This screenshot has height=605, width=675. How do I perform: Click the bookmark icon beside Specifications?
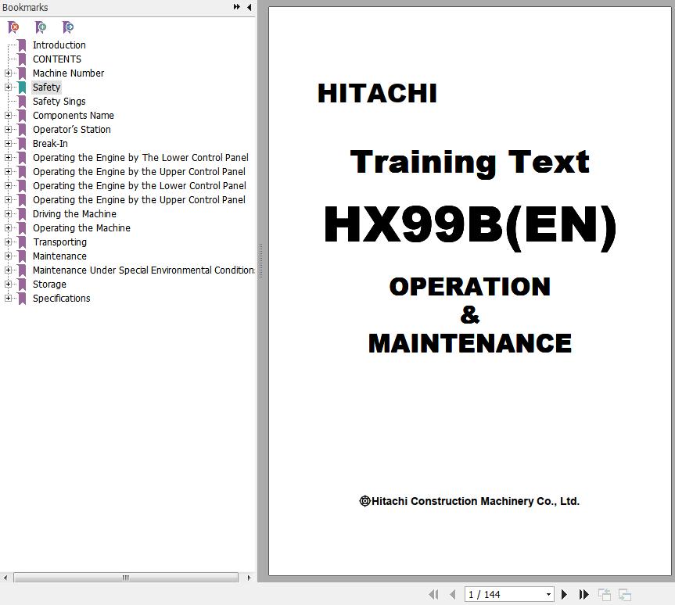(22, 299)
